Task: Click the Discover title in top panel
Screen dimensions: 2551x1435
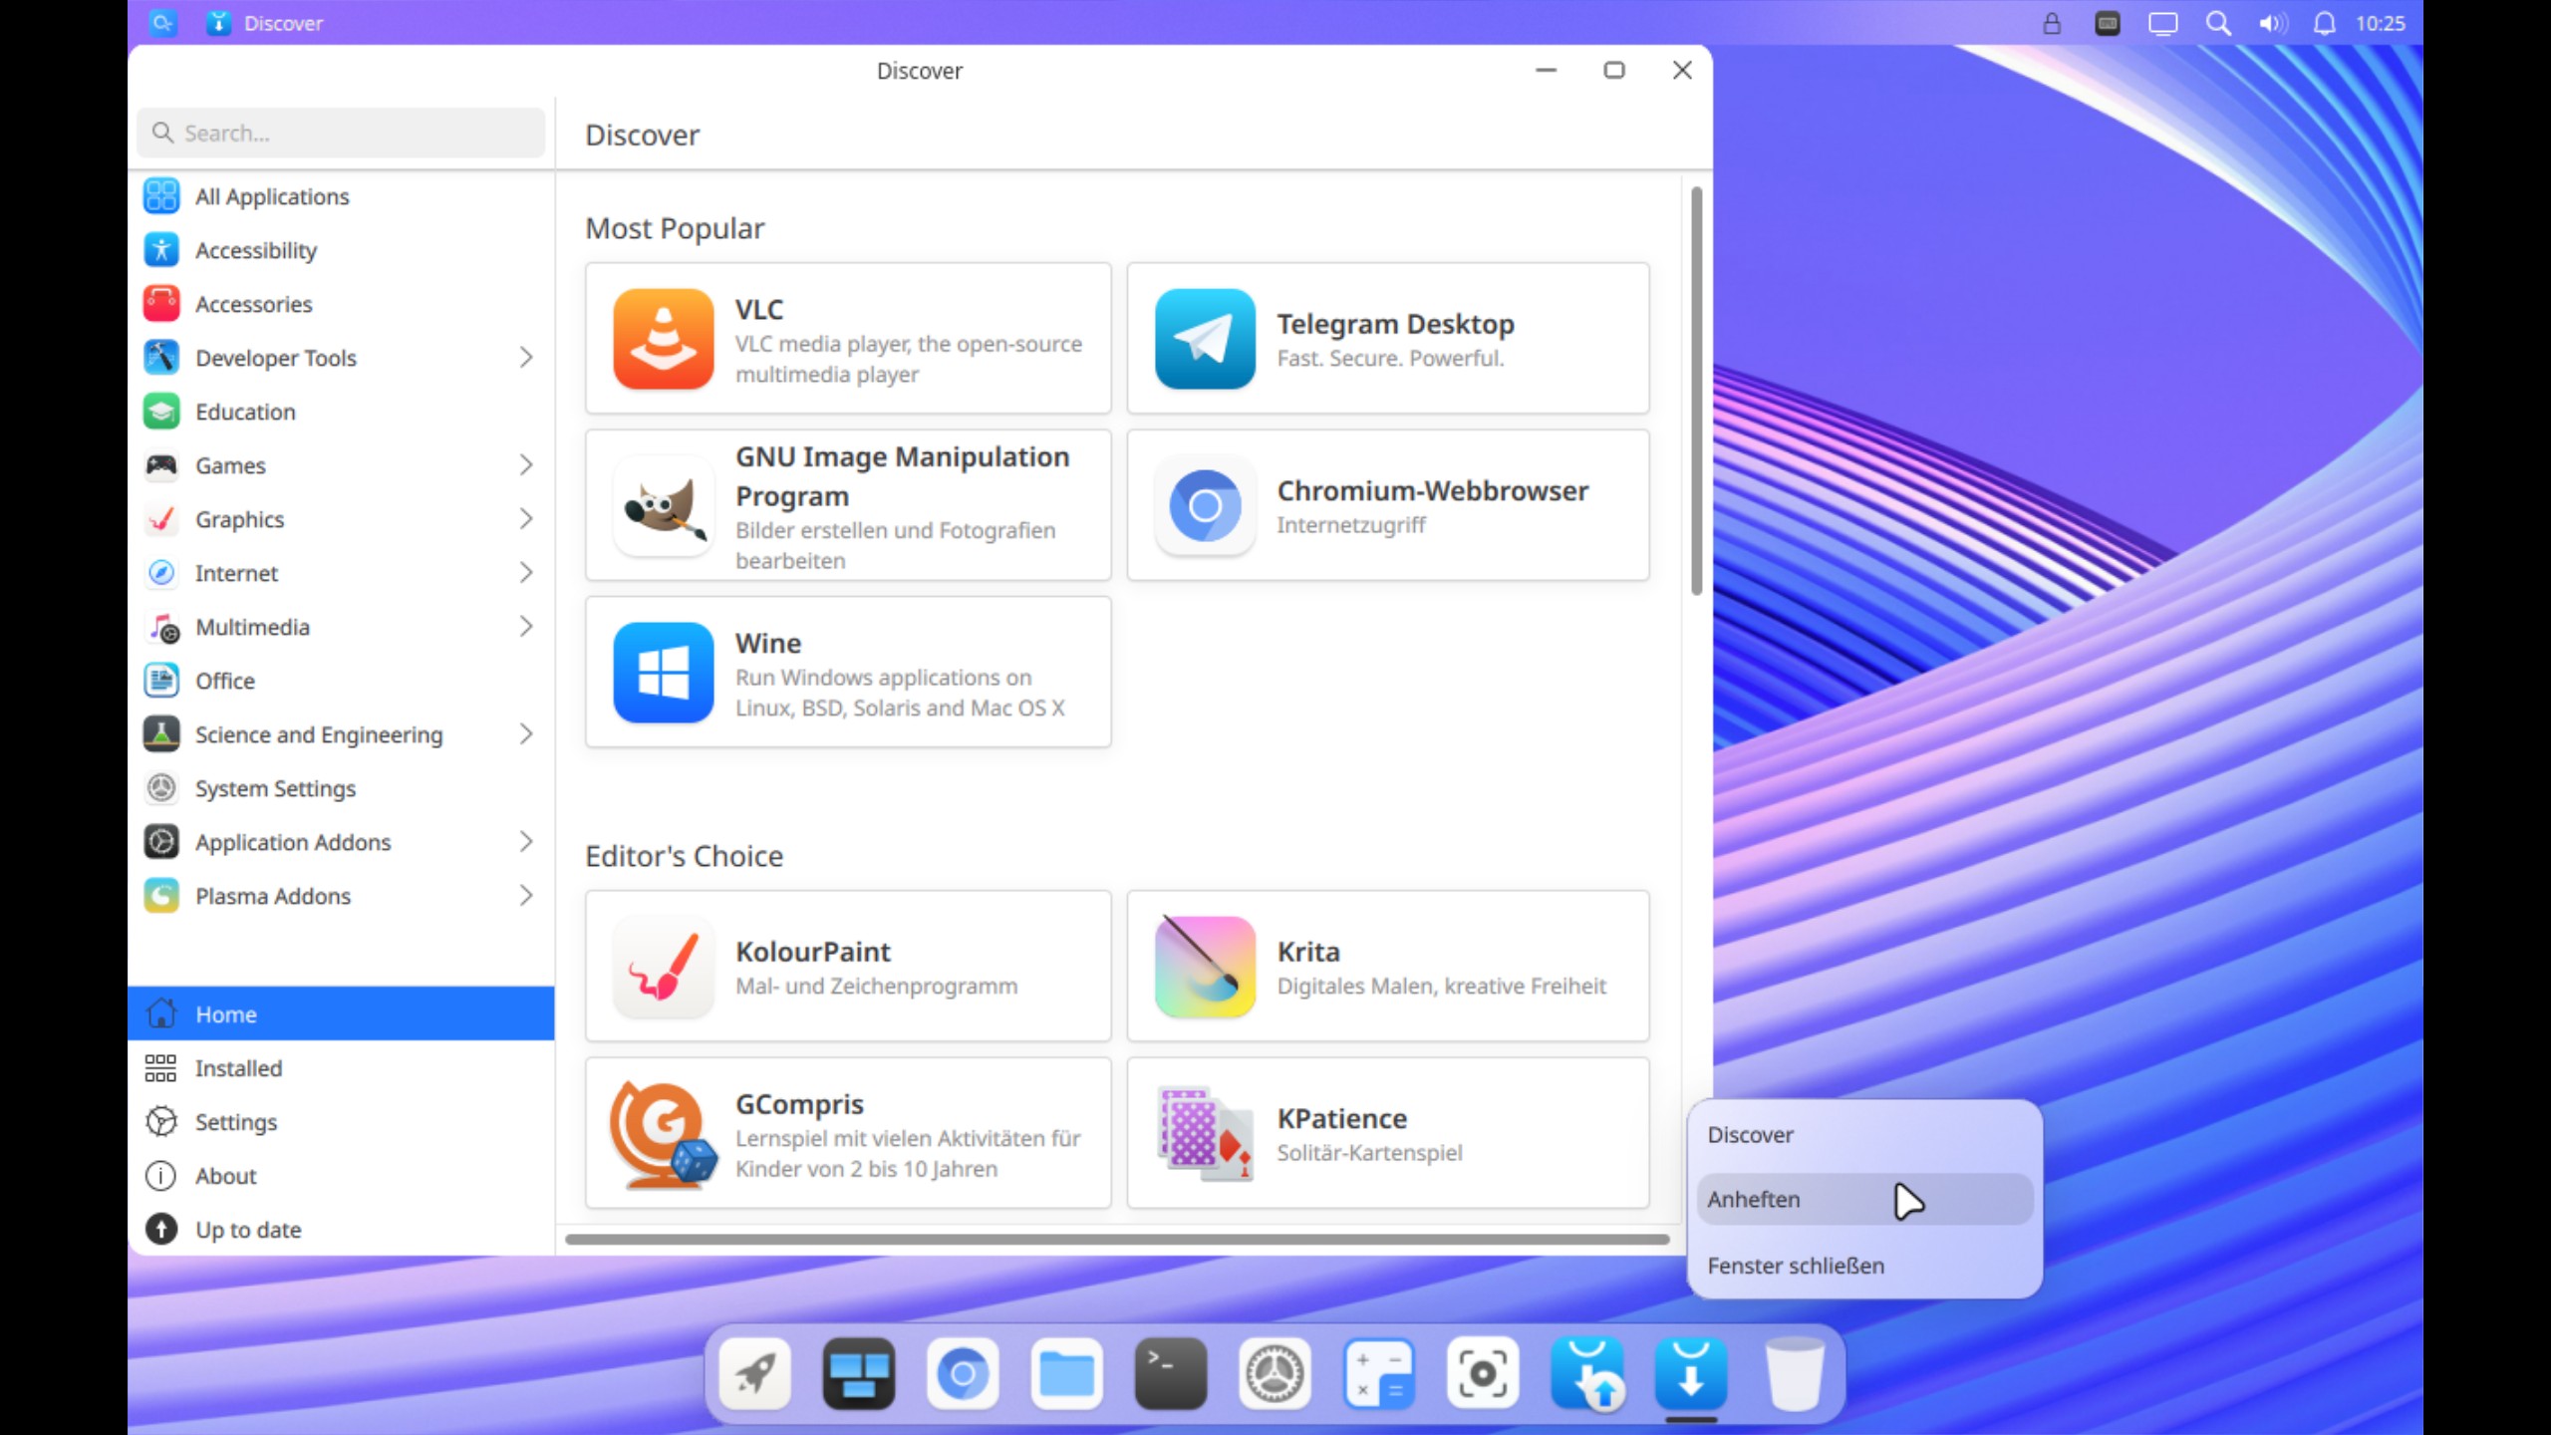Action: pos(283,23)
